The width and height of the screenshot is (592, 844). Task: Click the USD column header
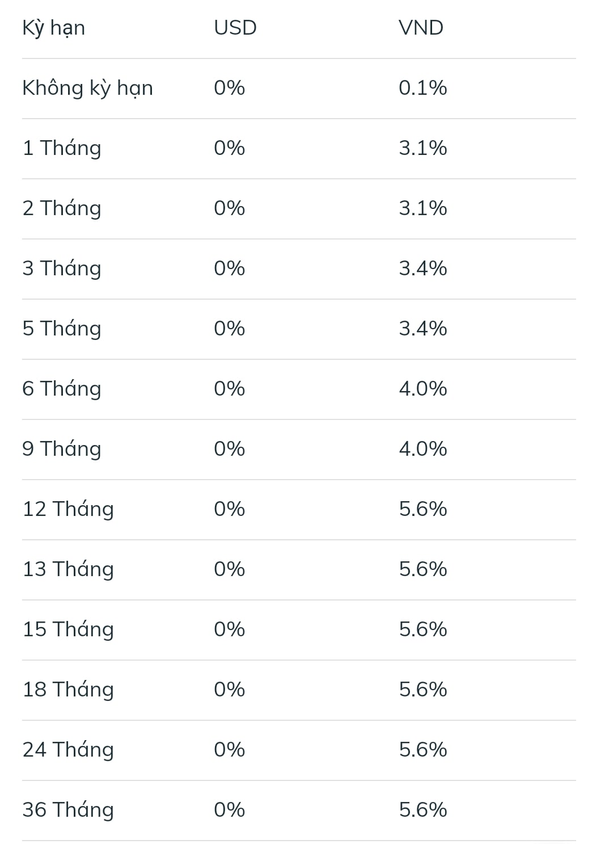(235, 28)
